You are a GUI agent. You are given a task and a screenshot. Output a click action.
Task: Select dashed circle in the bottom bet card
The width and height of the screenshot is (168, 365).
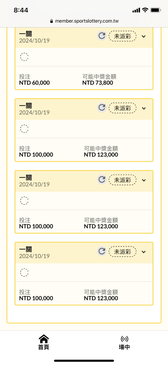[x=24, y=272]
